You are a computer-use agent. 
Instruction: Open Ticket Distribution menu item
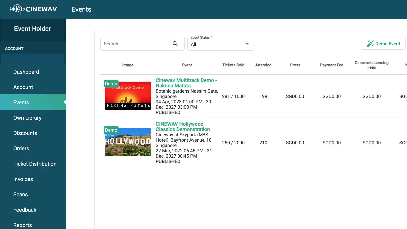click(x=35, y=164)
